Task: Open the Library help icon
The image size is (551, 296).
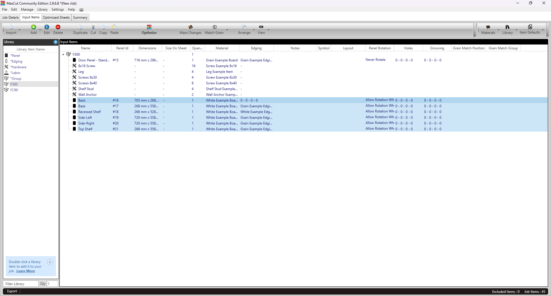Action: pyautogui.click(x=56, y=42)
